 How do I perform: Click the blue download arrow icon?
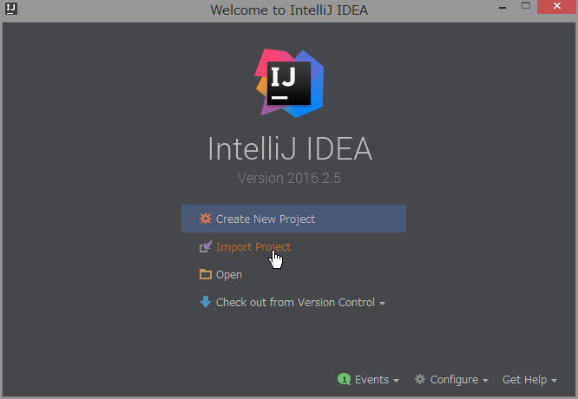point(205,303)
